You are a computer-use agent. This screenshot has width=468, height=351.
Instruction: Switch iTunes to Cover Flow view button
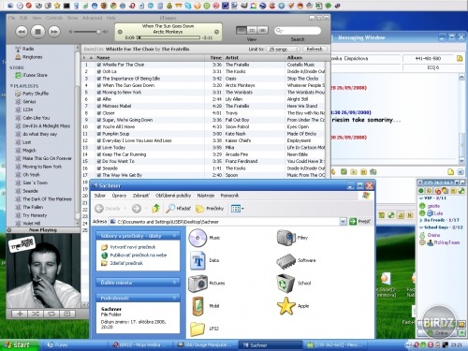[x=263, y=30]
